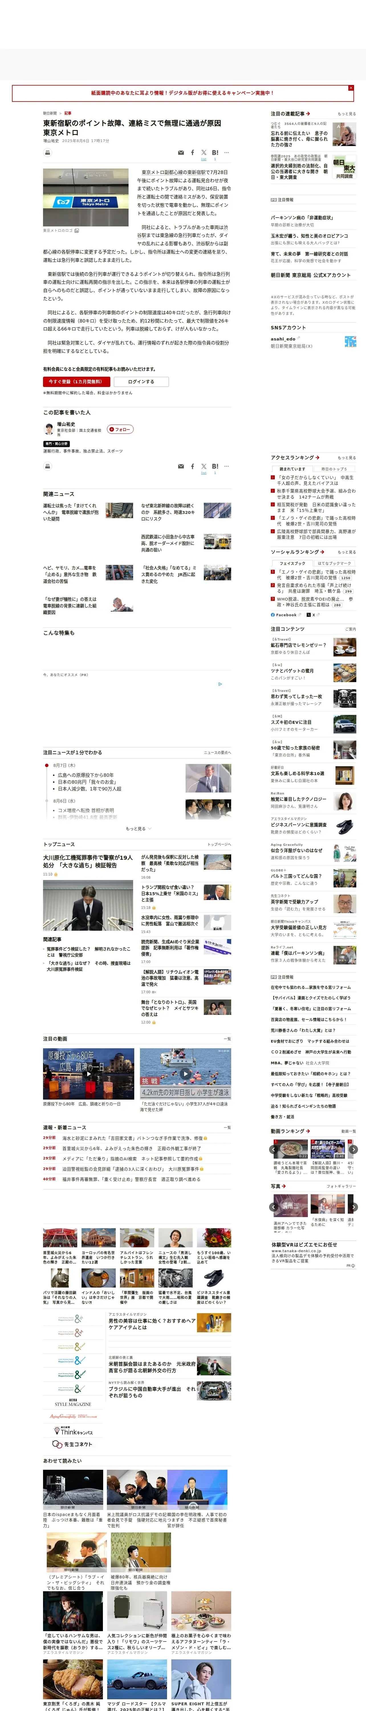The width and height of the screenshot is (366, 1711).
Task: Play the 4.2km swimming video
Action: (185, 1073)
